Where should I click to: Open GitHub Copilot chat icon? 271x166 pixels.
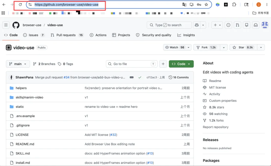[197, 25]
